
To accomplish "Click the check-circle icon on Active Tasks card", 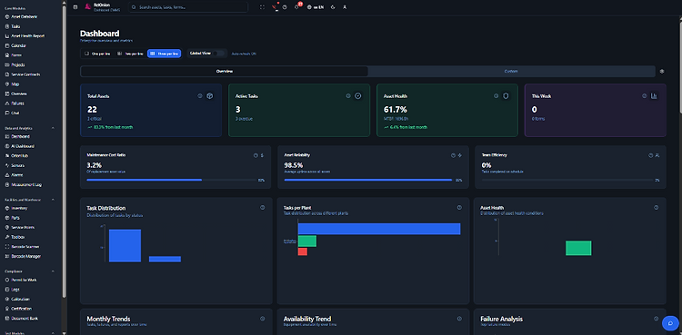I will 358,96.
